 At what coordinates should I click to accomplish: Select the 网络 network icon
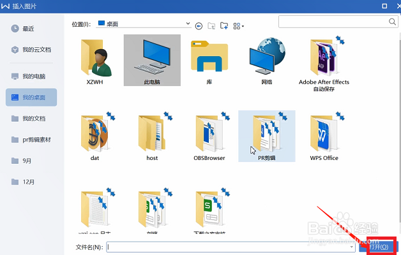[267, 61]
